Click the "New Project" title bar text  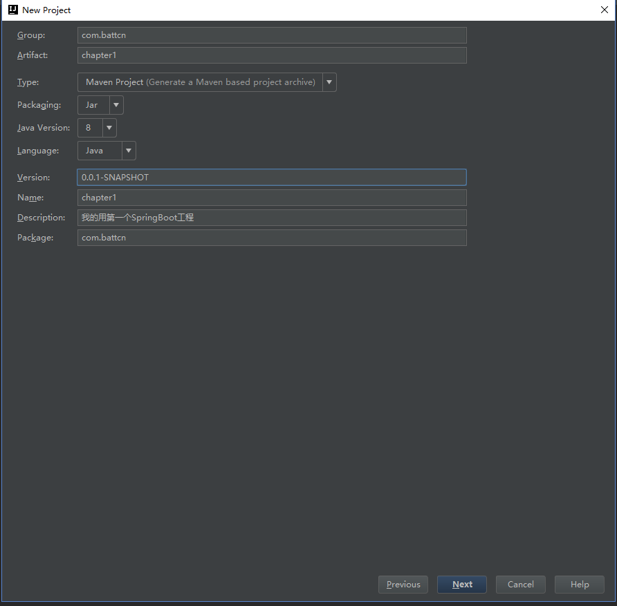46,10
